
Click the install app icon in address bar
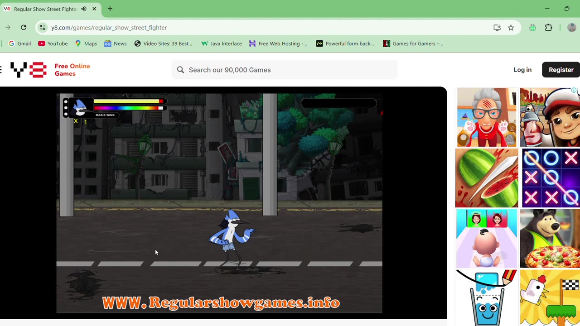pyautogui.click(x=497, y=28)
